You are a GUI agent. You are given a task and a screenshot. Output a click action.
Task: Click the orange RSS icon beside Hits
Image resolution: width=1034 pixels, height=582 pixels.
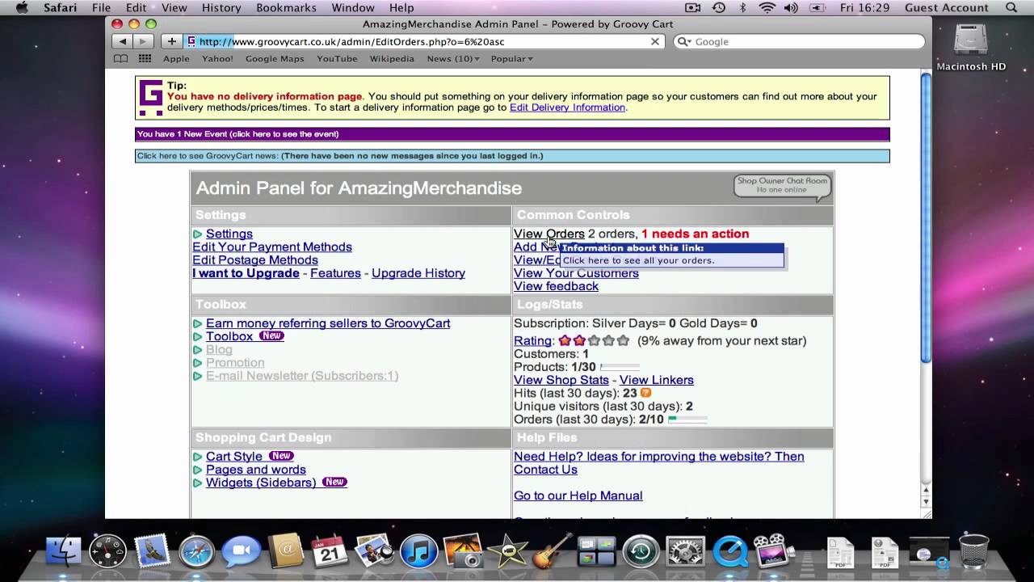pos(645,394)
